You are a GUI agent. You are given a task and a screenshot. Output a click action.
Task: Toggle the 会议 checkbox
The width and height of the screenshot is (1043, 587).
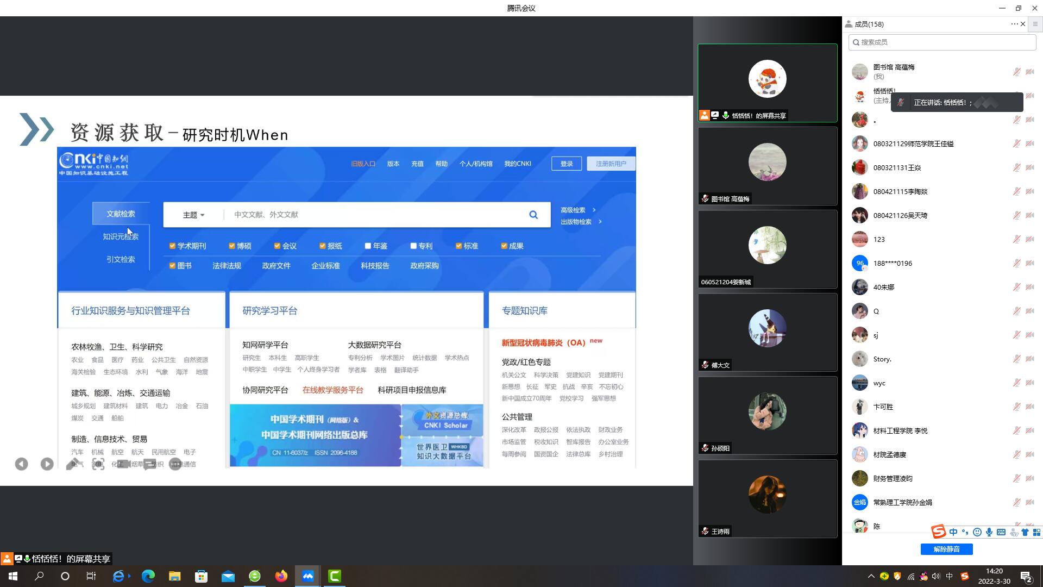pos(277,246)
